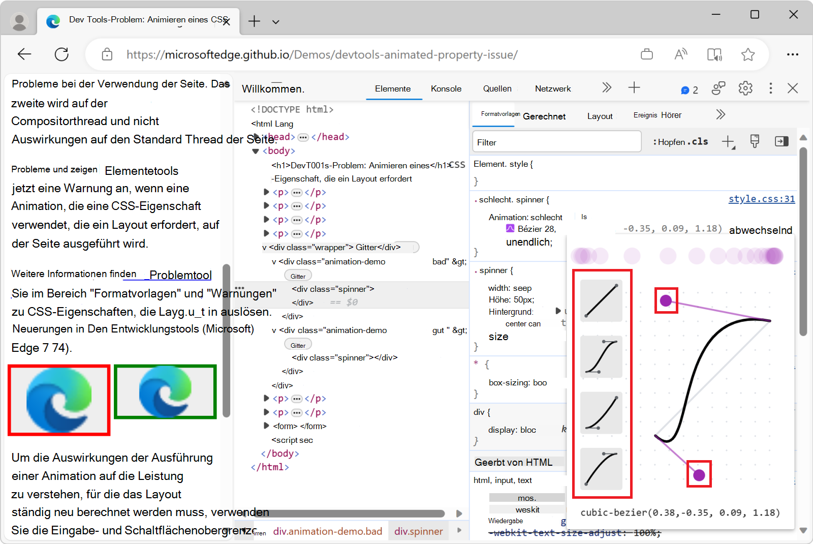Expand the head element node

(x=257, y=137)
